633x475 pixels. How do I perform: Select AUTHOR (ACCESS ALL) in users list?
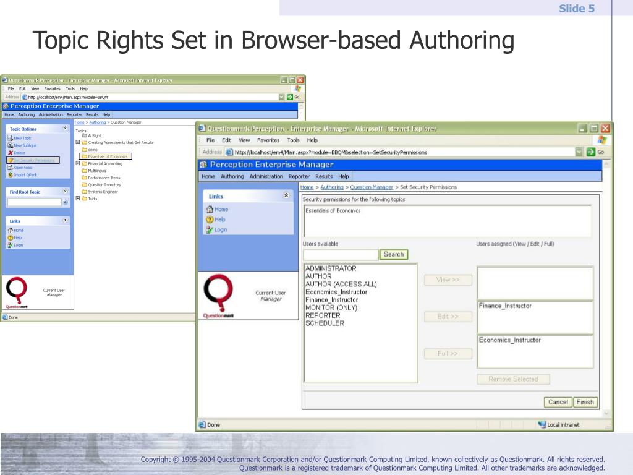[x=341, y=284]
